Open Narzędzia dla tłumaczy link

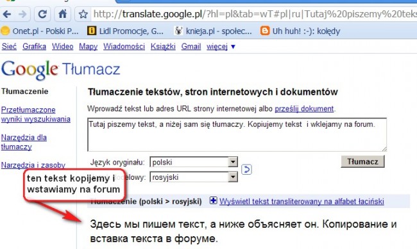coord(24,142)
